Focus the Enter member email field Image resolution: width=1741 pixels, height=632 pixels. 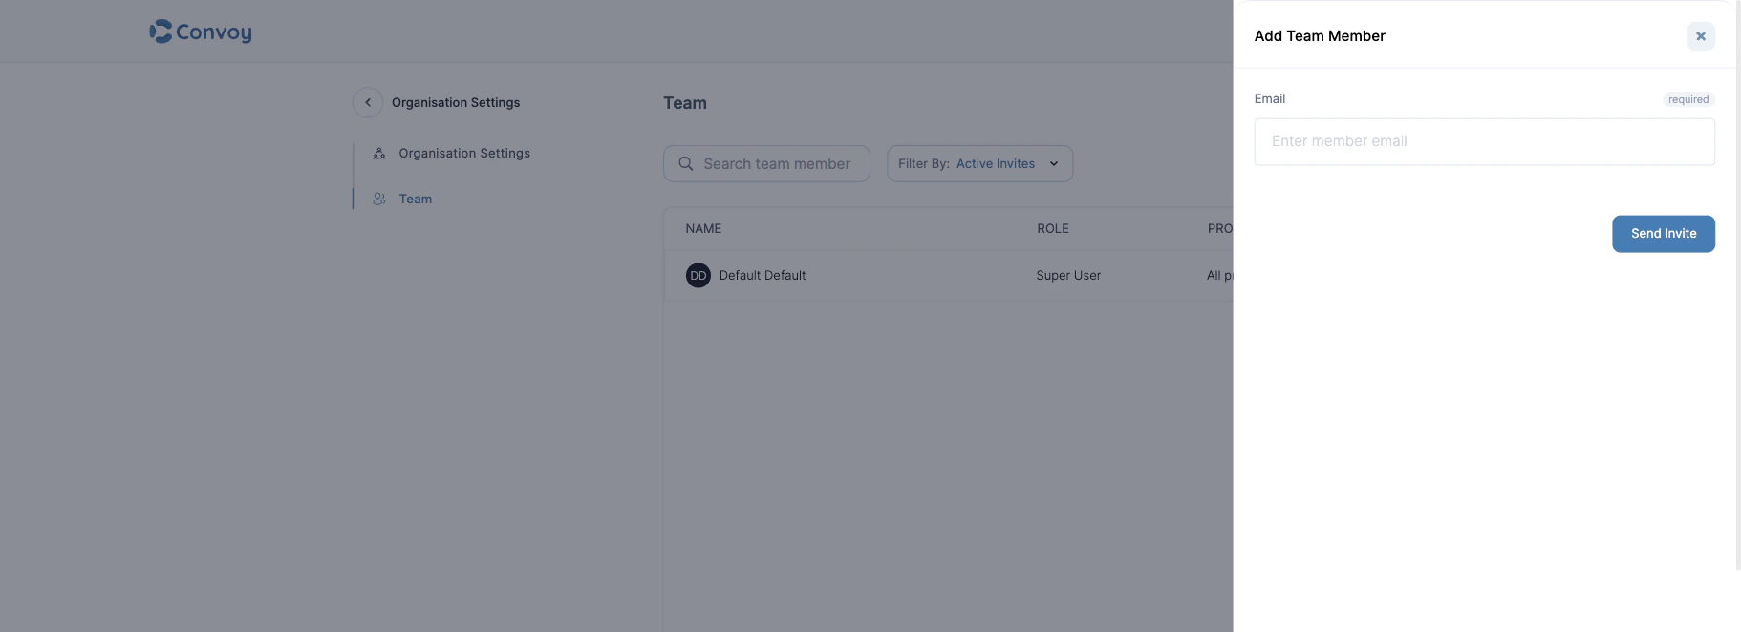[x=1484, y=141]
